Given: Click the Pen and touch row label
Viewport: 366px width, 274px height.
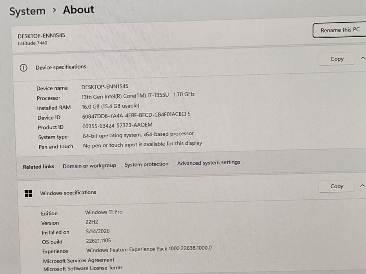Looking at the screenshot, I should point(56,147).
